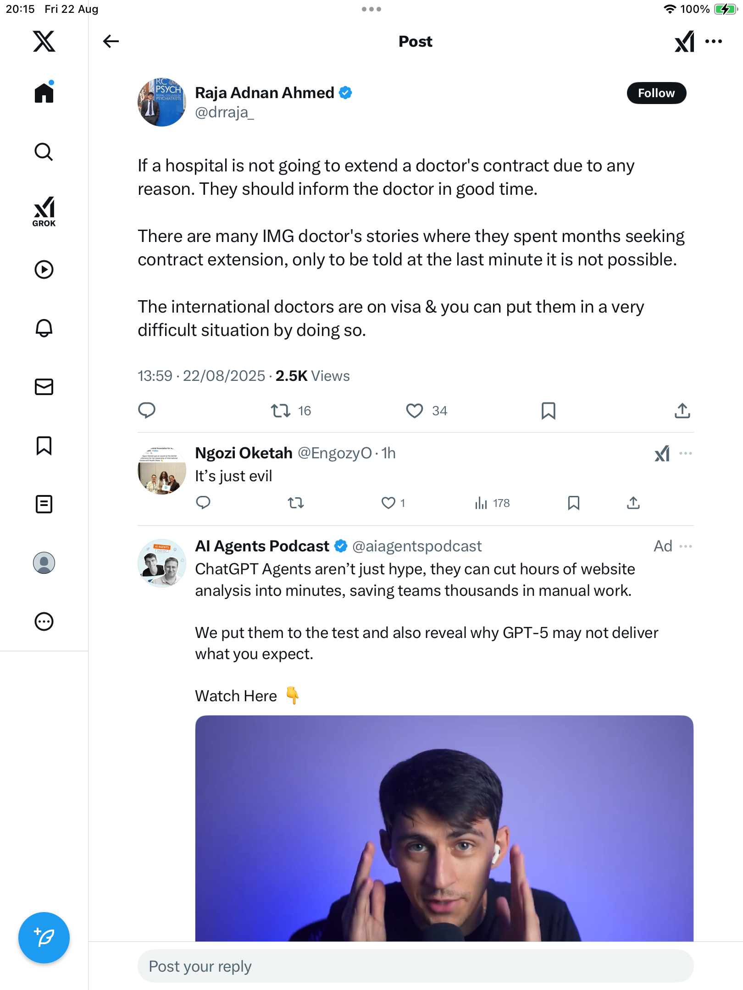Image resolution: width=743 pixels, height=990 pixels.
Task: Repost Raja Adnan Ahmed's post
Action: tap(280, 411)
